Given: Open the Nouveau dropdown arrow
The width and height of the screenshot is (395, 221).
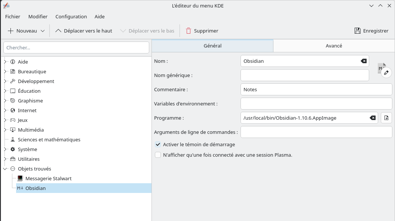Looking at the screenshot, I should tap(43, 31).
